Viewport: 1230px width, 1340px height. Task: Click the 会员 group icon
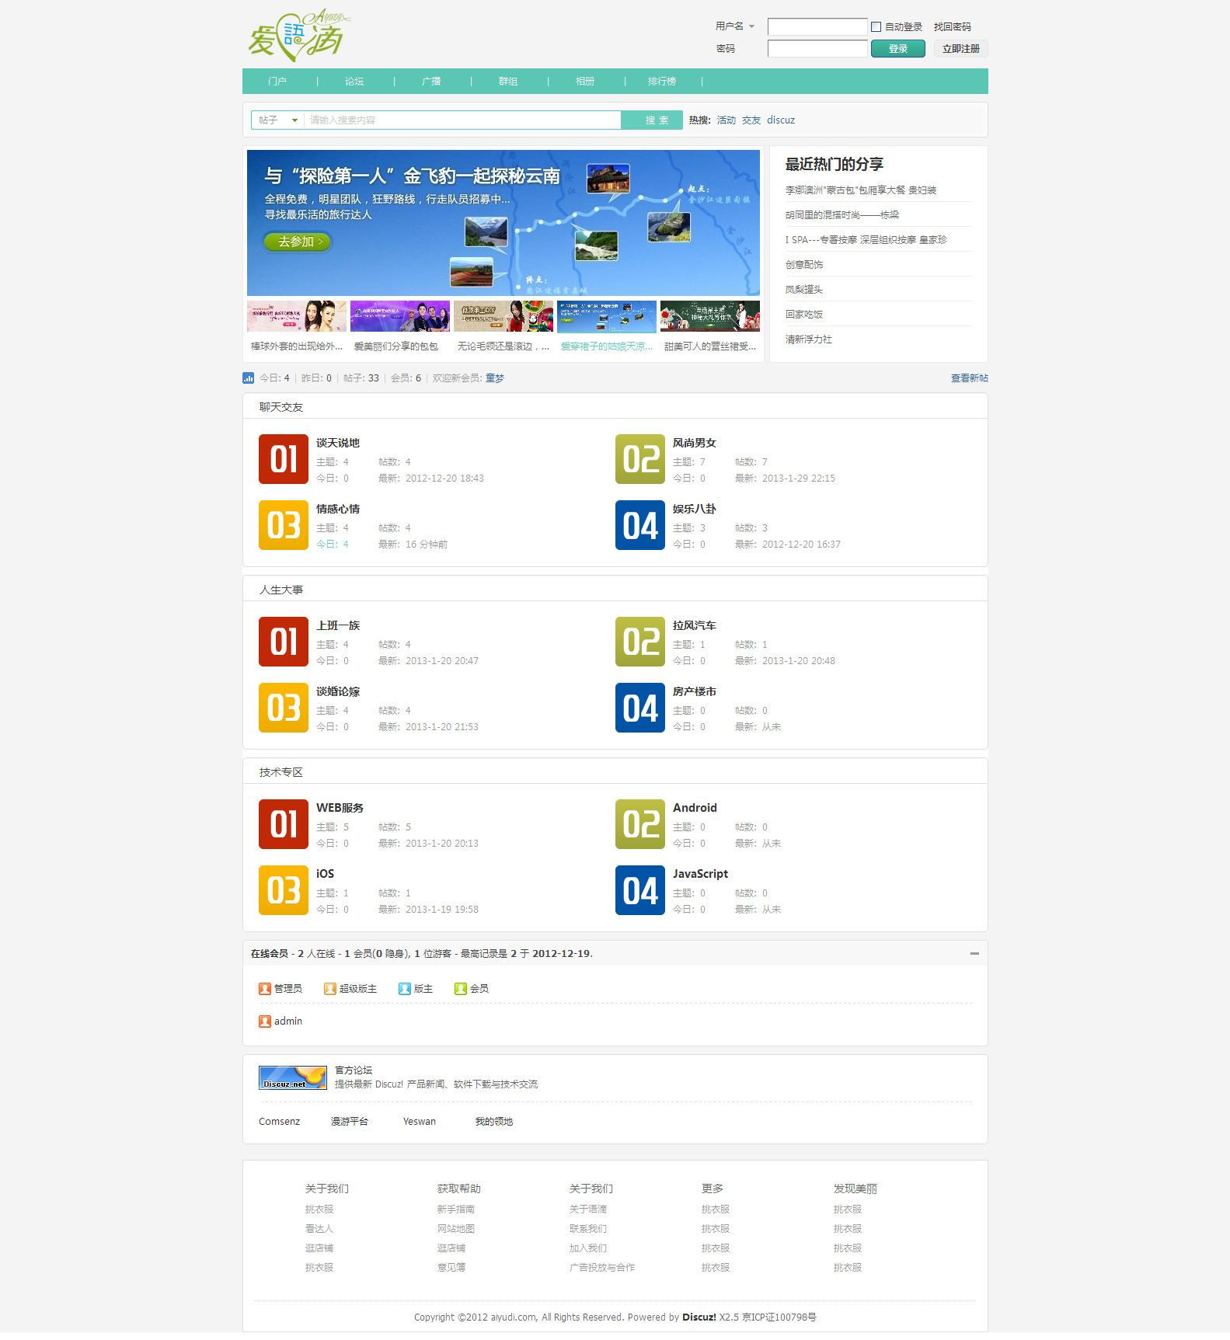pyautogui.click(x=461, y=989)
